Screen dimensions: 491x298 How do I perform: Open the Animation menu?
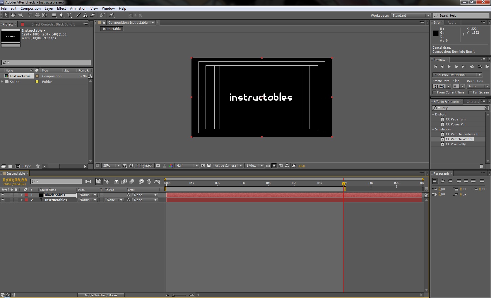point(78,8)
